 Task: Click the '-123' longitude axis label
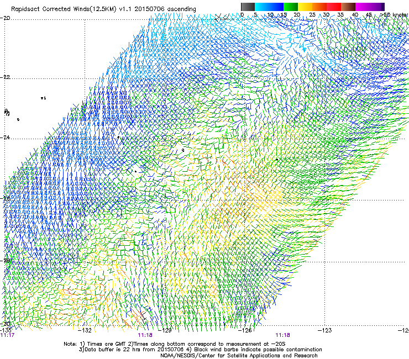pyautogui.click(x=325, y=331)
